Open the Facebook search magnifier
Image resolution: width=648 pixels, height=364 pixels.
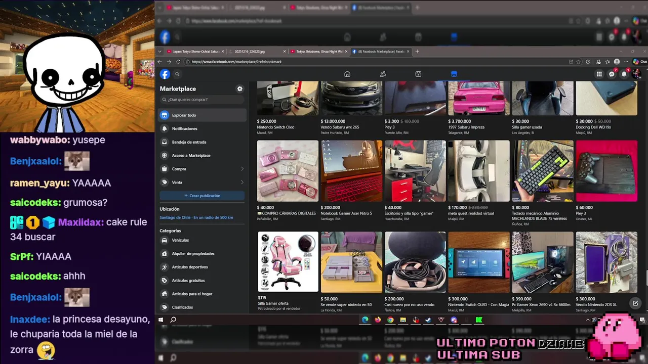point(177,74)
